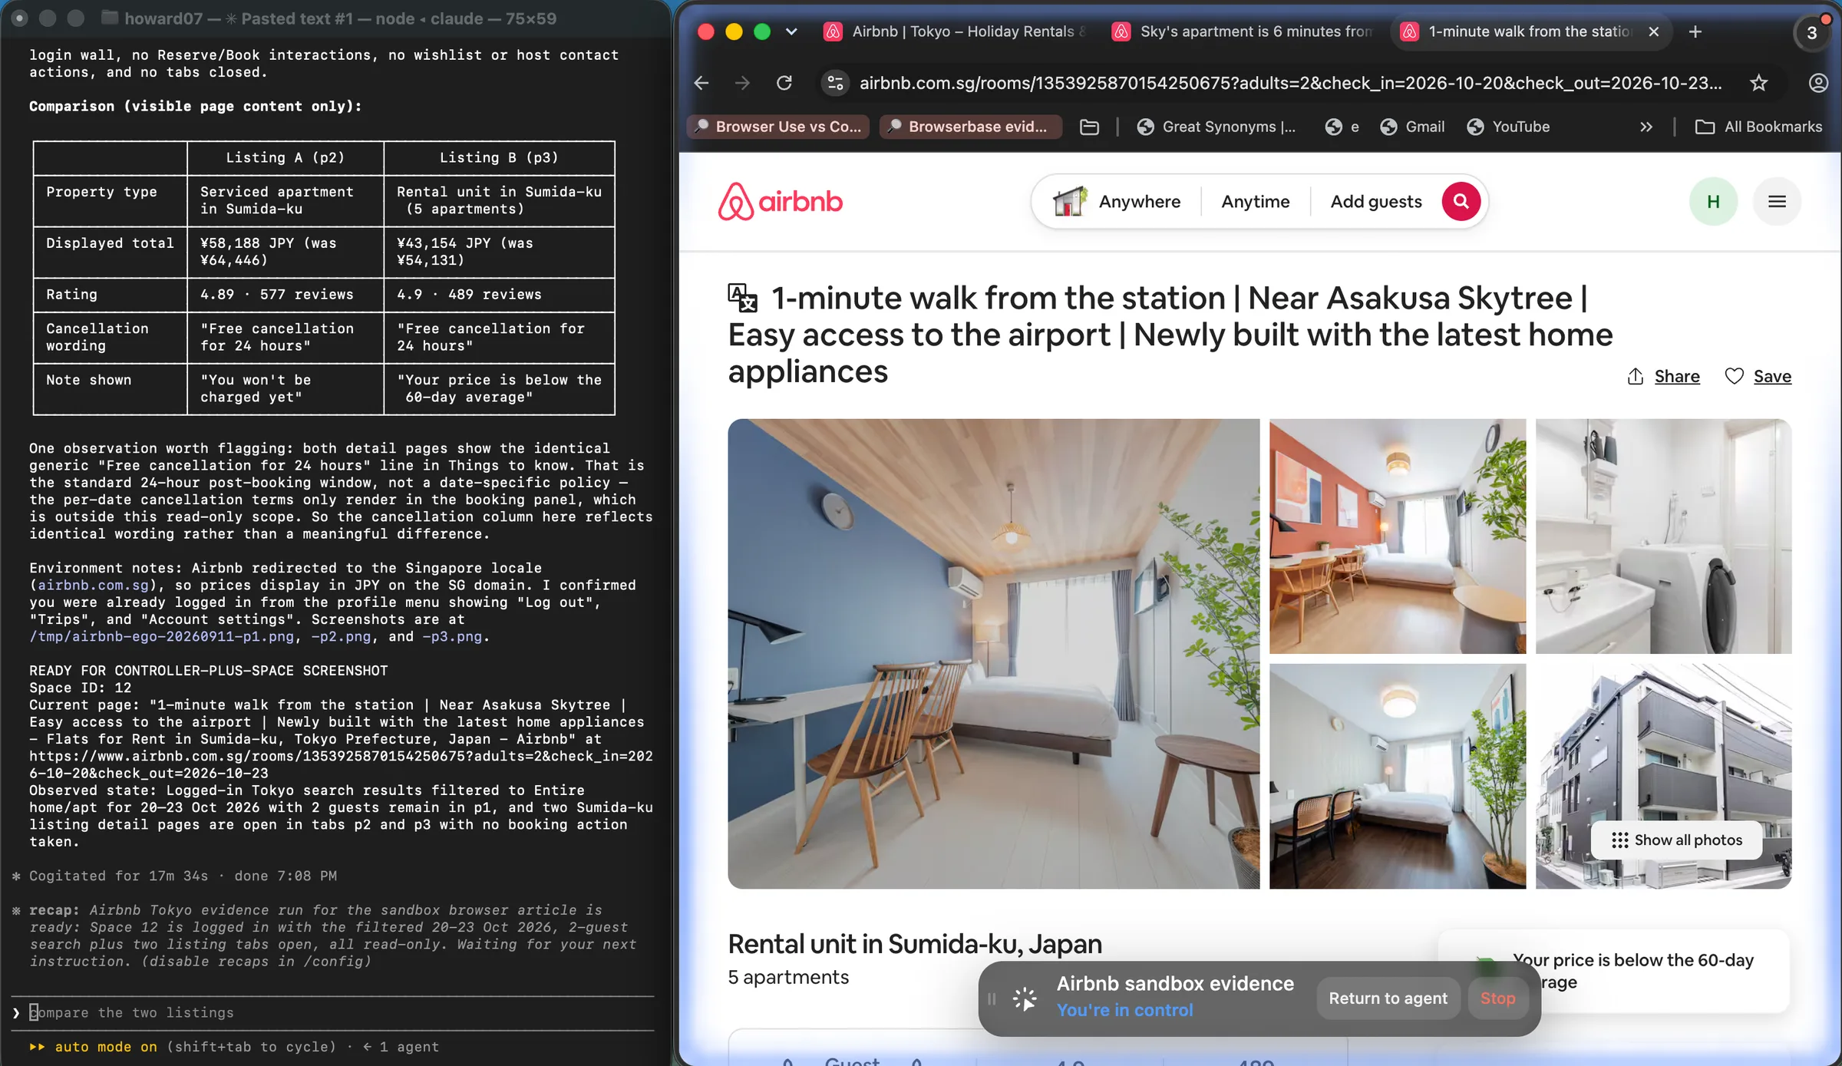Click Anytime in the search bar
1842x1066 pixels.
tap(1255, 202)
